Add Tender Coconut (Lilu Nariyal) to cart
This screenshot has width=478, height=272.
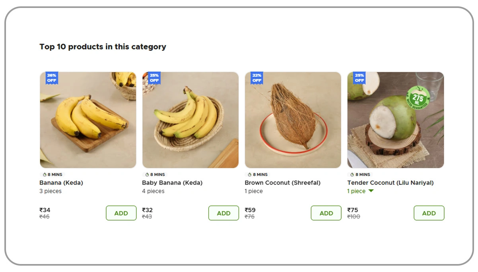coord(429,213)
